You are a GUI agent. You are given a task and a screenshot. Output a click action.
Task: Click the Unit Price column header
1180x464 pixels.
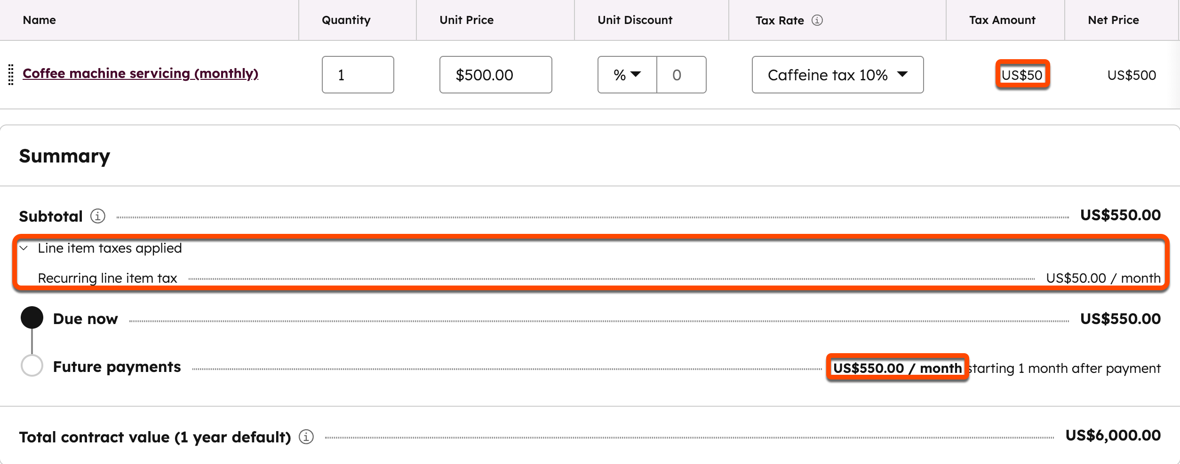point(467,20)
